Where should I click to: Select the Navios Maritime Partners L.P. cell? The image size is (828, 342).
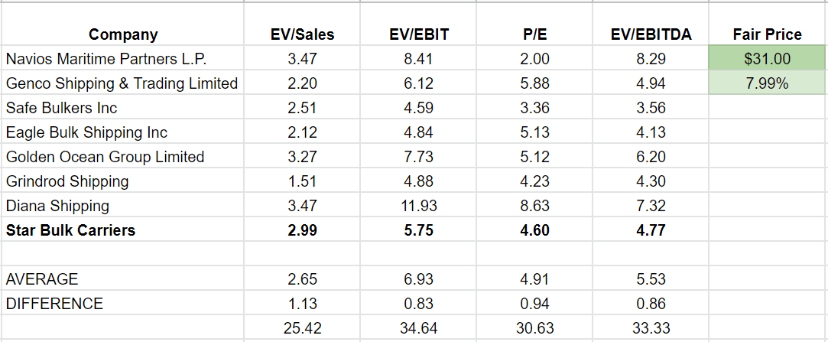(107, 59)
